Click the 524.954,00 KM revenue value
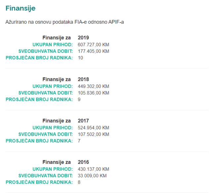 click(x=93, y=127)
